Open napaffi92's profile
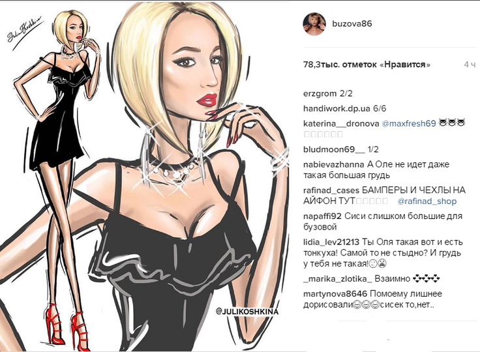The width and height of the screenshot is (480, 352). point(322,216)
